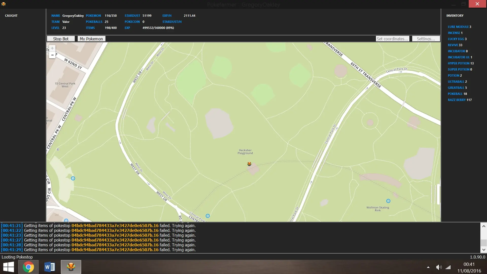This screenshot has height=274, width=487.
Task: Click the LUCKY EGG inventory entry
Action: 457,39
